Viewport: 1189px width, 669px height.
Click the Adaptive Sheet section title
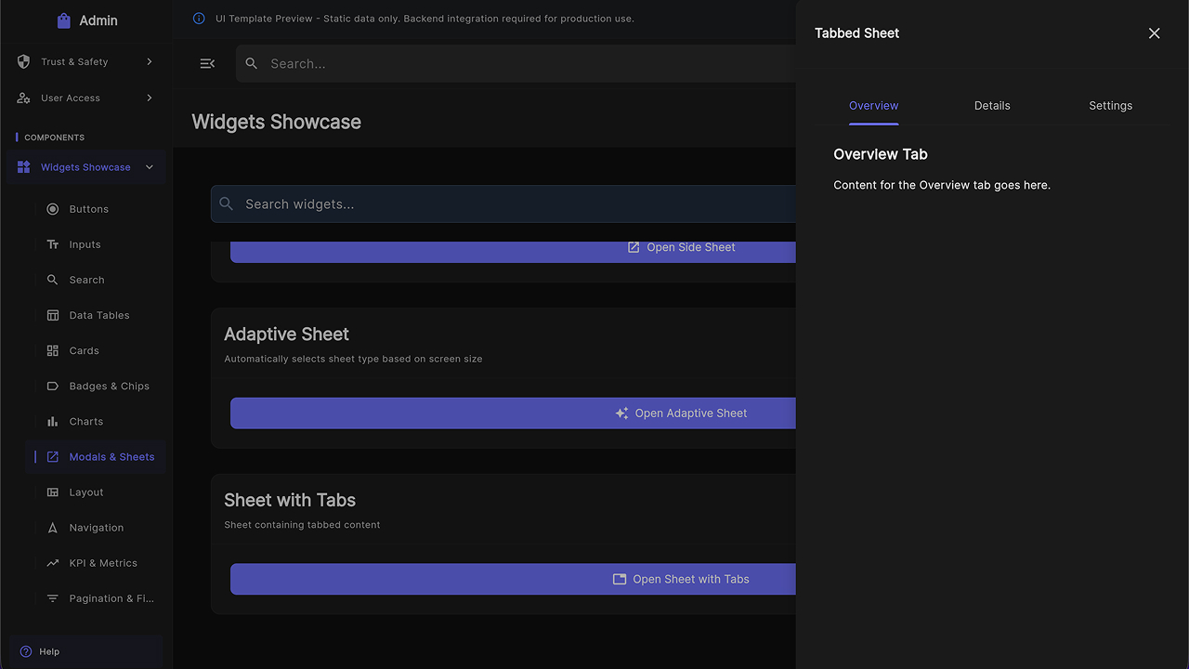click(x=286, y=334)
